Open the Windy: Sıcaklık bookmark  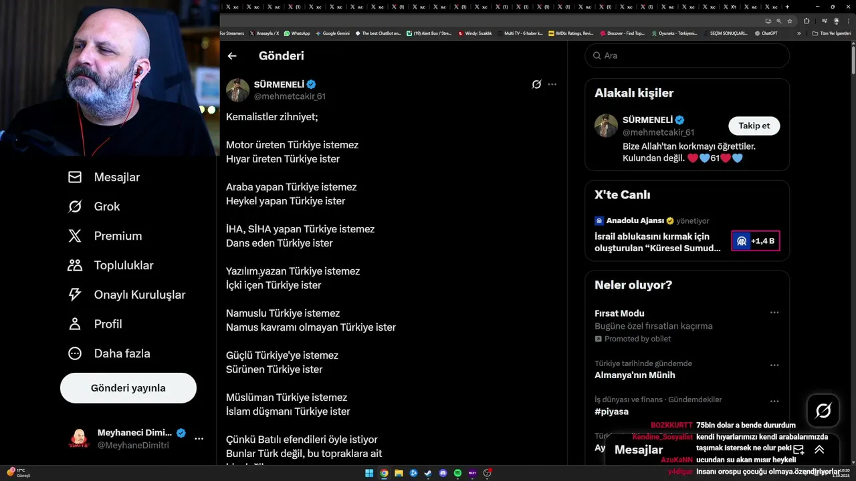[x=475, y=33]
